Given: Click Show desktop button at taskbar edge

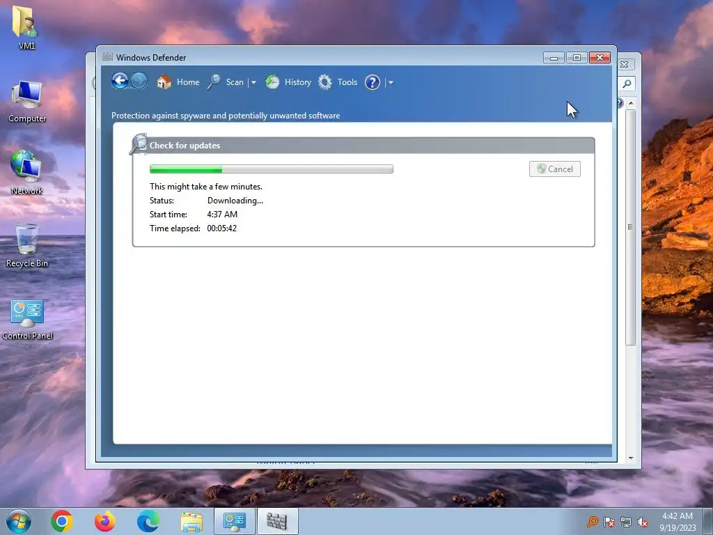Looking at the screenshot, I should coord(708,521).
